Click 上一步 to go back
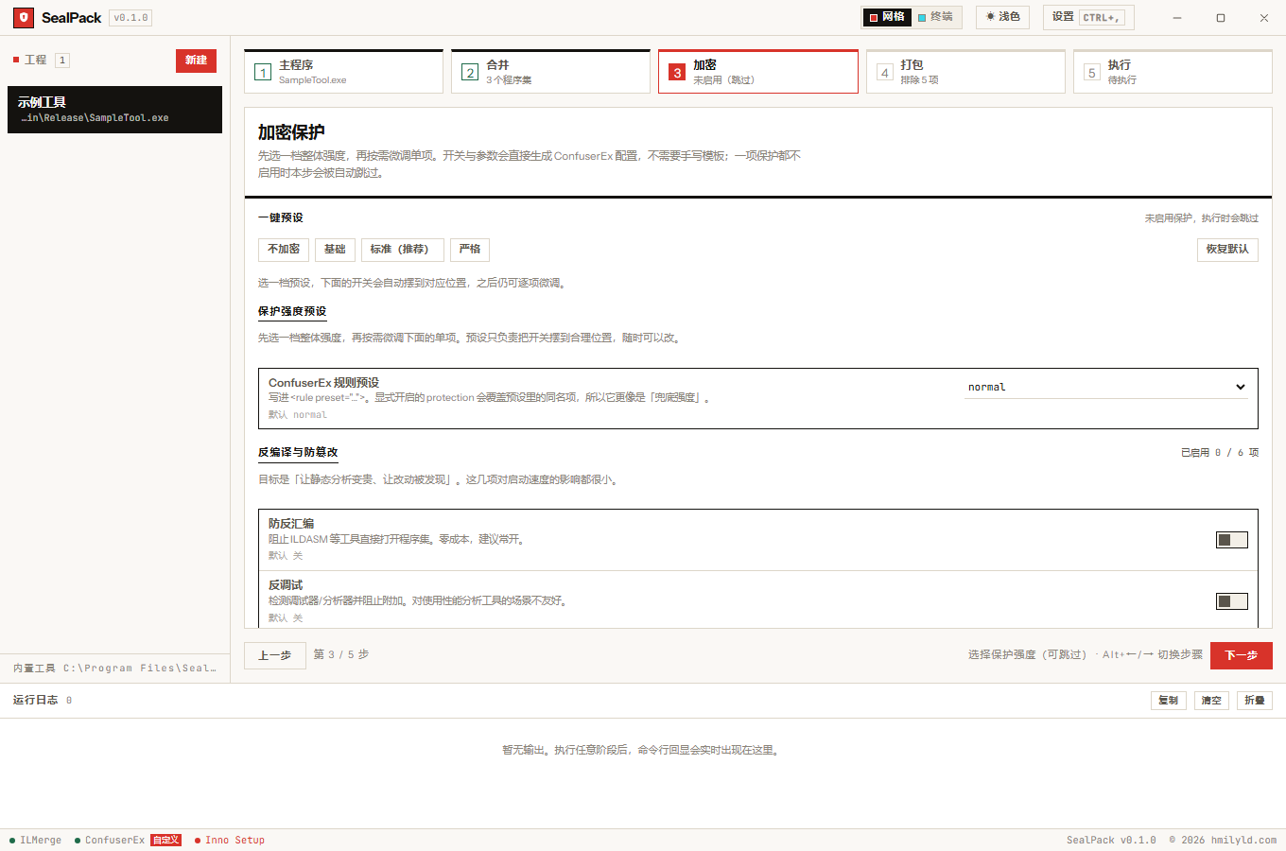Screen dimensions: 1286x851 point(275,655)
